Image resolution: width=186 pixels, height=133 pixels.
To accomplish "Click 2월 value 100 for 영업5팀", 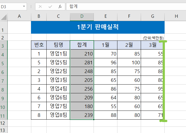I will (129, 62).
